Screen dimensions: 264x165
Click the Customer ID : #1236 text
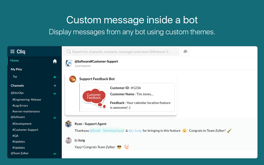pyautogui.click(x=125, y=88)
